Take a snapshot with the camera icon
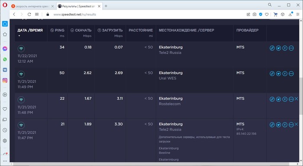This screenshot has height=166, width=303. pyautogui.click(x=255, y=14)
